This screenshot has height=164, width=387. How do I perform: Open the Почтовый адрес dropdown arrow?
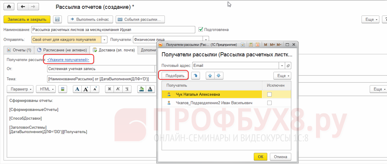[x=282, y=66]
